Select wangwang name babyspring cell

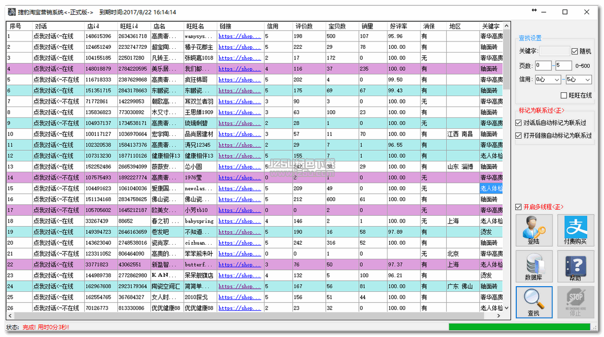199,221
